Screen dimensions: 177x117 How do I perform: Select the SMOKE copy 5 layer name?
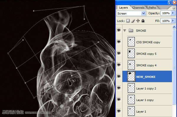pos(146,54)
